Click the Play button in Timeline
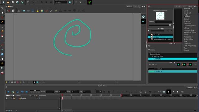Image resolution: width=199 pixels, height=112 pixels. (x=8, y=92)
